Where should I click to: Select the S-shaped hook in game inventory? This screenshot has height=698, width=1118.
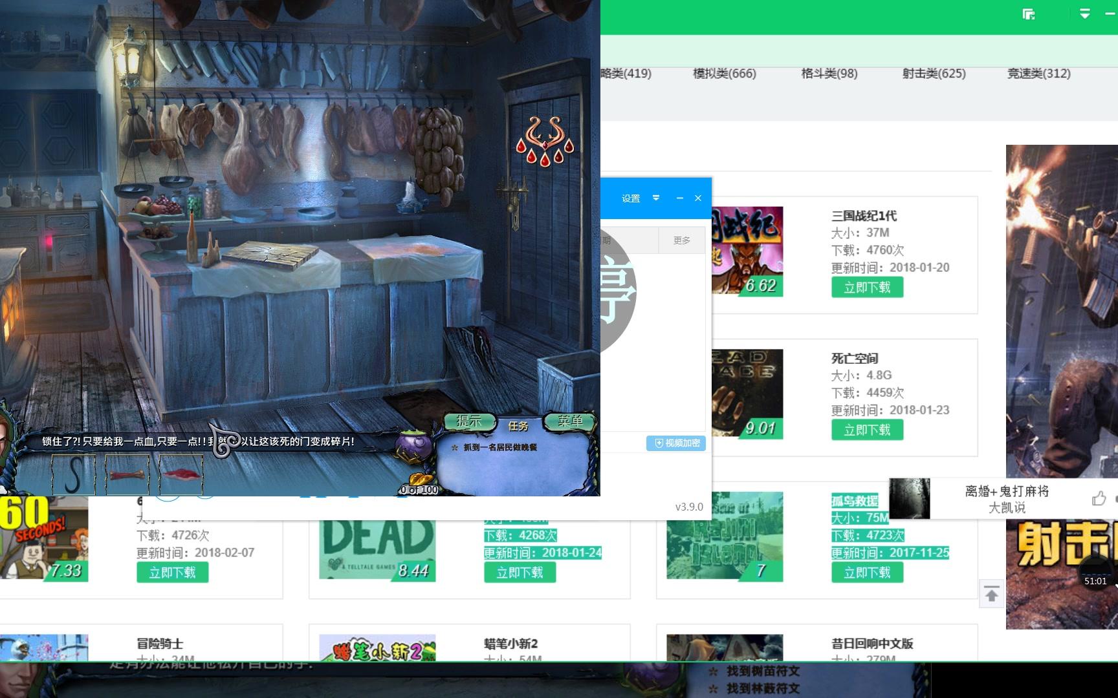[73, 475]
